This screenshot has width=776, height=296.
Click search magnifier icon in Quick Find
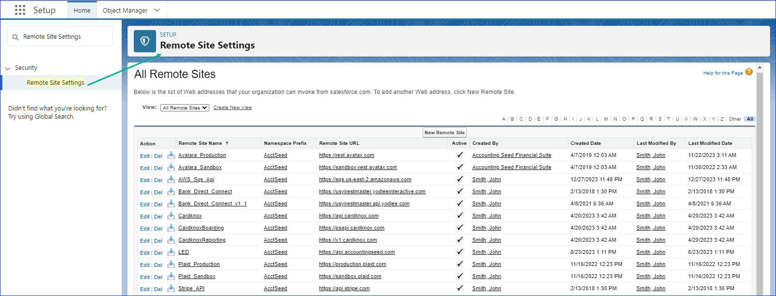(16, 37)
